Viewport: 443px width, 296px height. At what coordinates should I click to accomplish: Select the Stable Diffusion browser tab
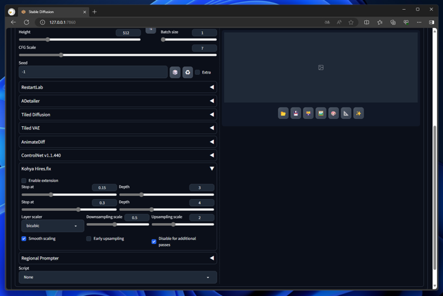(x=53, y=12)
